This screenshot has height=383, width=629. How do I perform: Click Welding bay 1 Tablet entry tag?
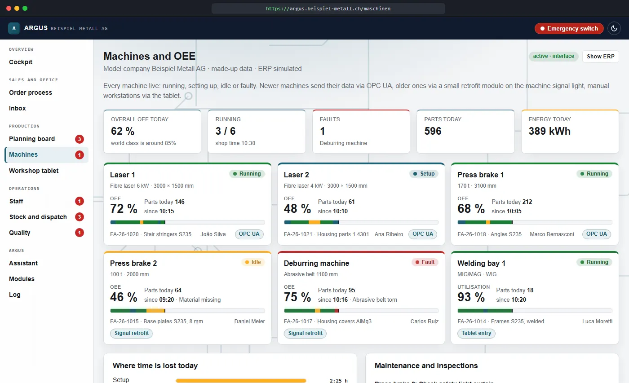(x=476, y=334)
